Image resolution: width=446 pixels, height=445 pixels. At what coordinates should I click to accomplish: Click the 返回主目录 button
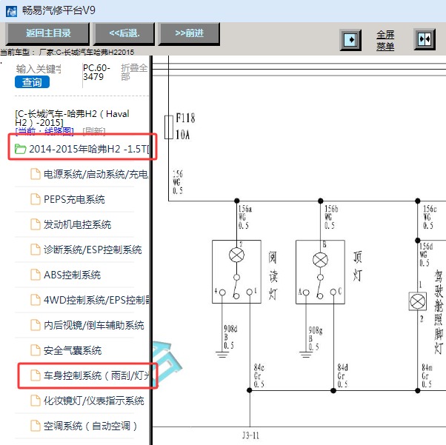tap(47, 33)
